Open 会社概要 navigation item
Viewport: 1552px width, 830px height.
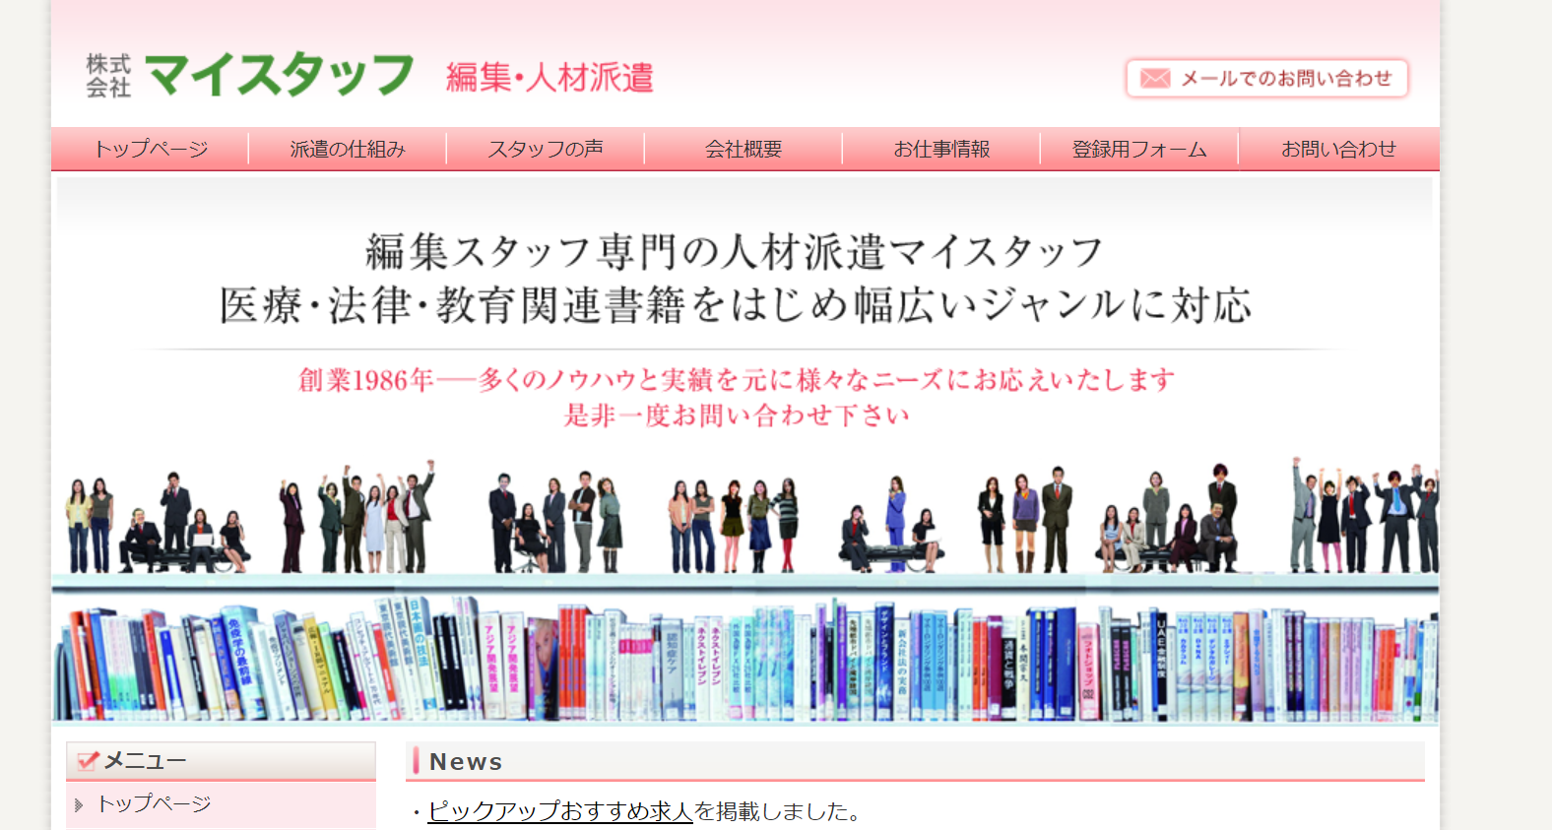744,149
